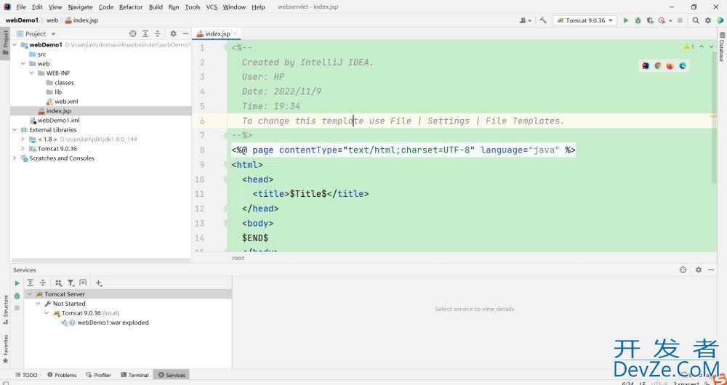727x385 pixels.
Task: Open the Services filter funnel
Action: (x=71, y=283)
